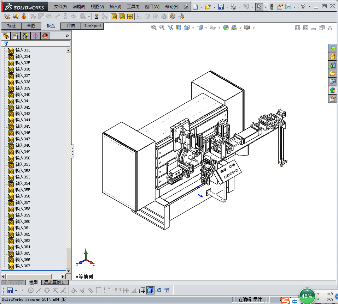Viewport: 338px width, 304px height.
Task: Open the Help question mark dropdown arrow
Action: point(310,7)
